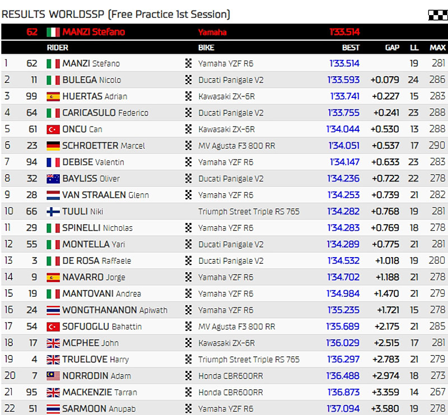The width and height of the screenshot is (448, 415).
Task: Click the GAP column header
Action: [392, 48]
